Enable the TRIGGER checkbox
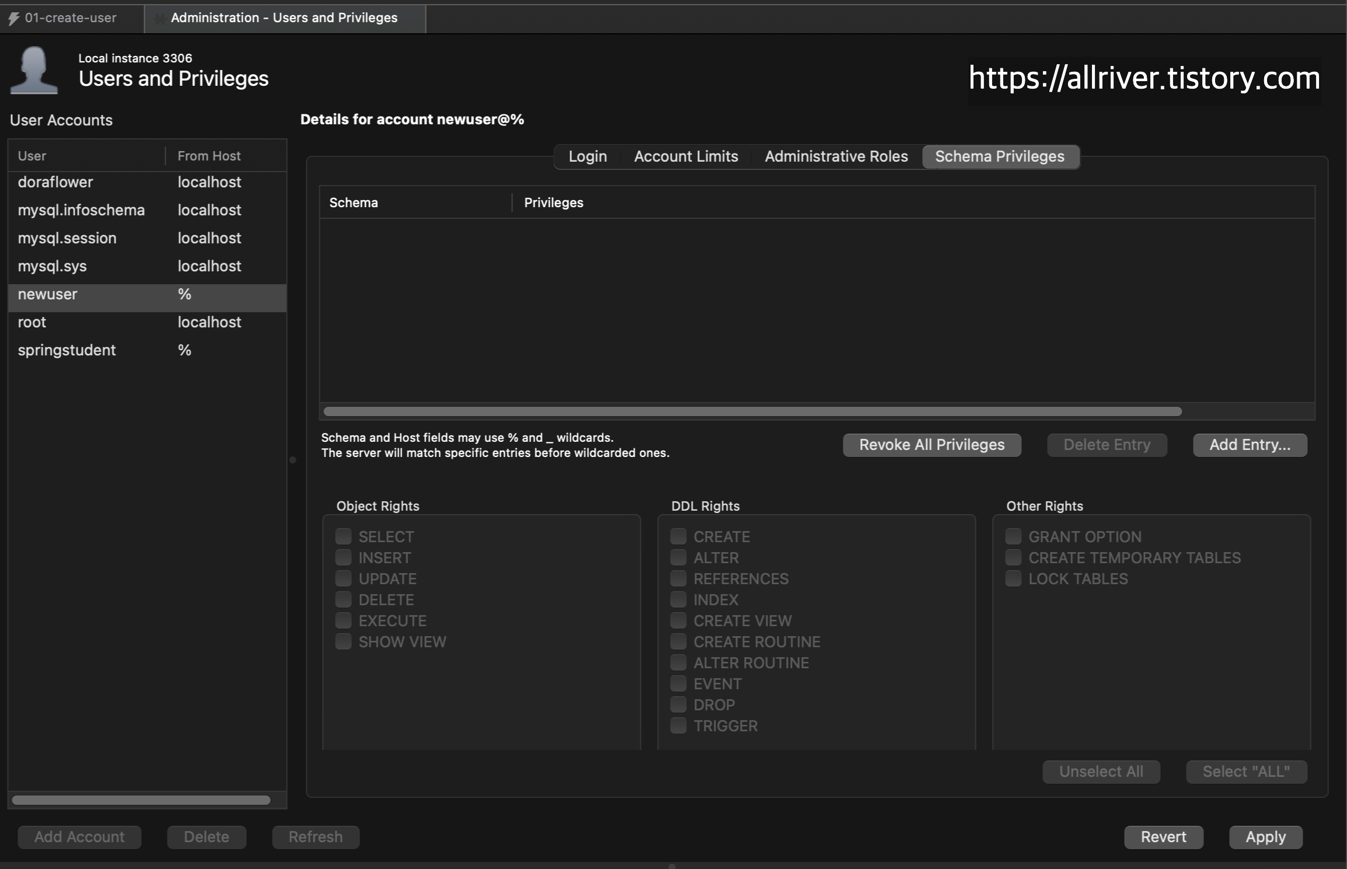The height and width of the screenshot is (869, 1347). pyautogui.click(x=678, y=725)
